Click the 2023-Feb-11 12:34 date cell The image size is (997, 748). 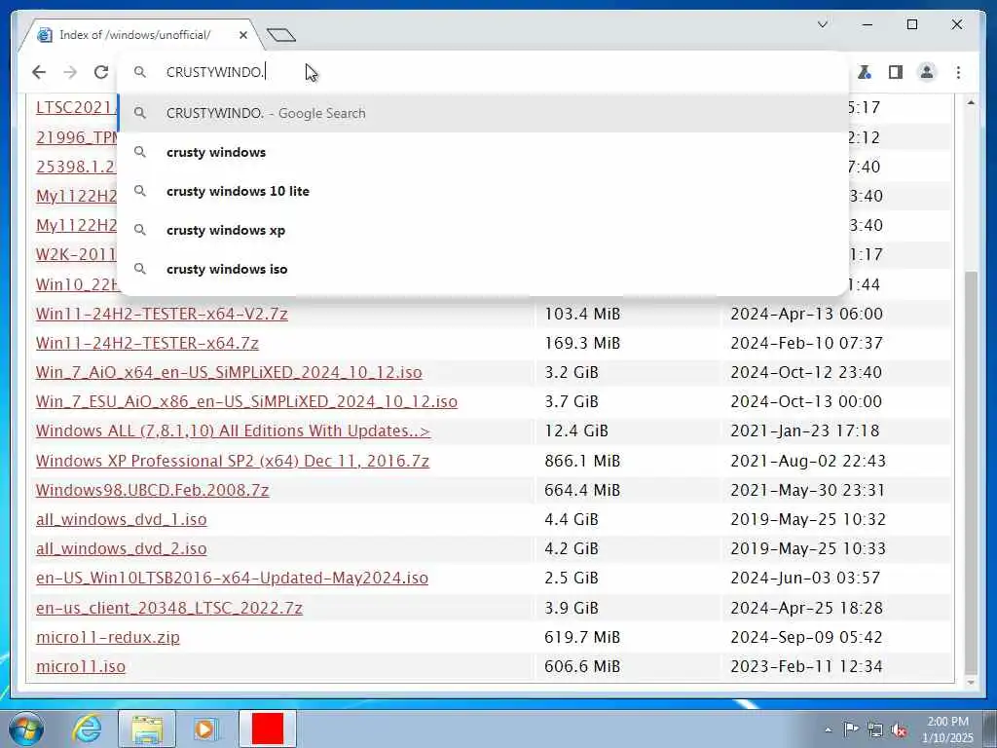[806, 666]
